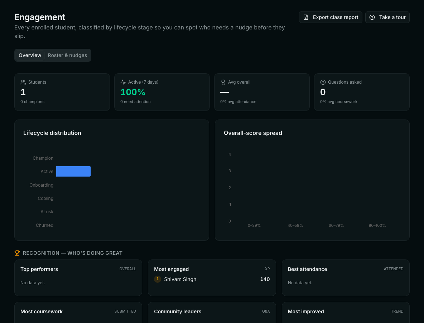Click the XP tag on Most engaged
424x323 pixels.
pyautogui.click(x=267, y=269)
